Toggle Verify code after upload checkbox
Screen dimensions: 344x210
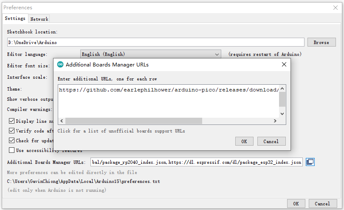coord(11,131)
